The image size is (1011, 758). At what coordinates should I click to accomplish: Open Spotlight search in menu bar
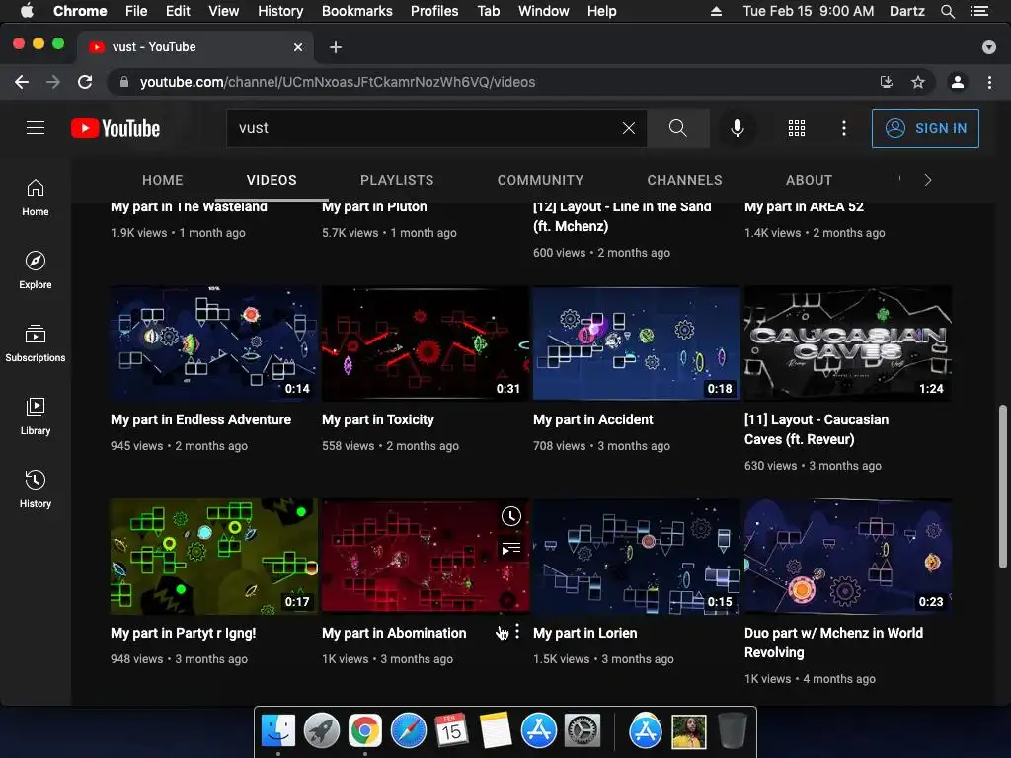[947, 11]
